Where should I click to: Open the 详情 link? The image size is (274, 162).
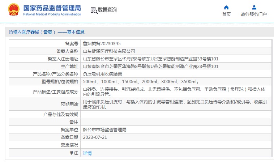[87, 153]
